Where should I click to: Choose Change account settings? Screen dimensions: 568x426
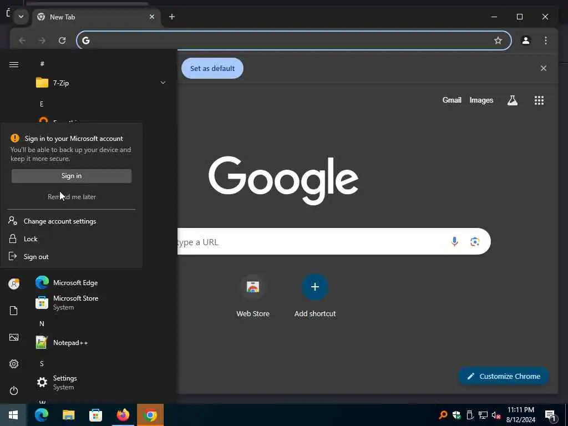pos(72,221)
